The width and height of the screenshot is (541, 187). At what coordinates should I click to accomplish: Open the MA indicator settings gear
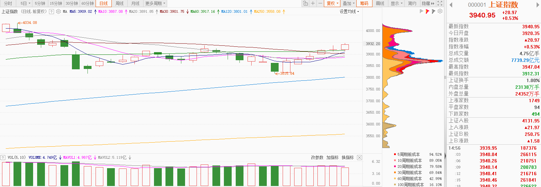point(58,11)
